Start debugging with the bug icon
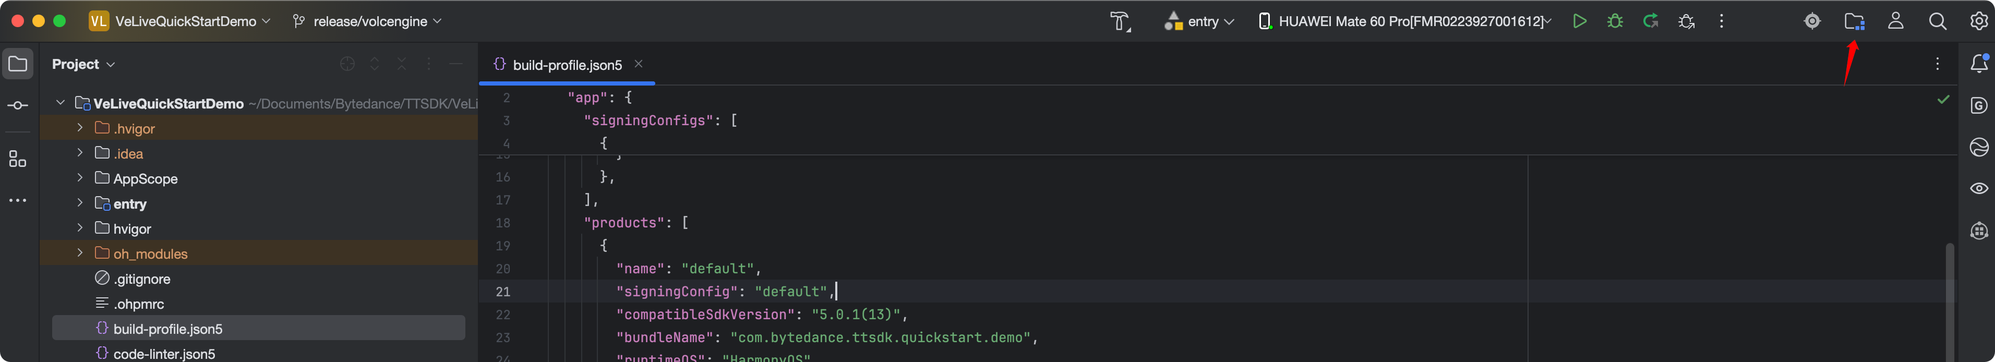1995x362 pixels. click(x=1615, y=22)
